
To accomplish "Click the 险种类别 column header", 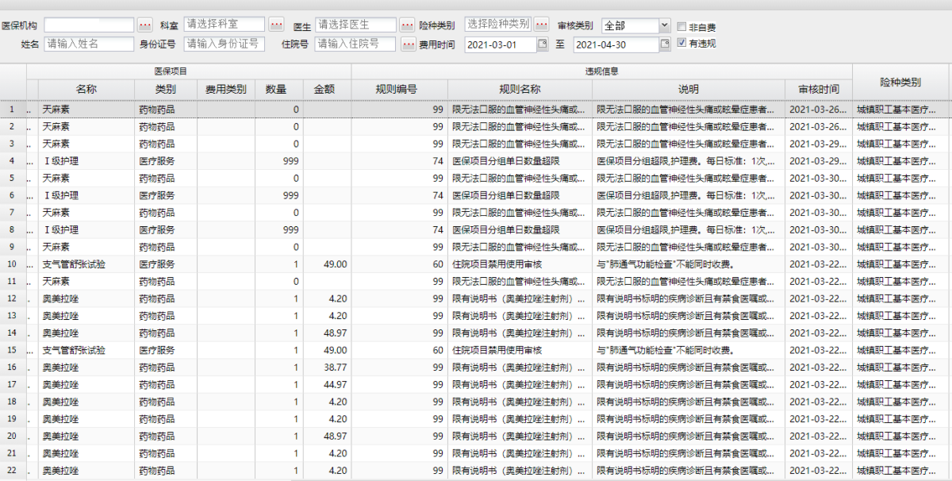I will (x=900, y=83).
